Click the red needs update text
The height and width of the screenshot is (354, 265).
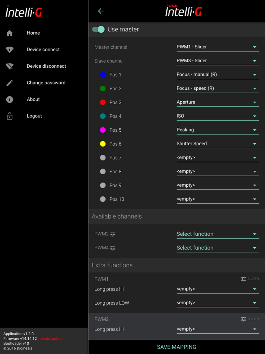51,339
